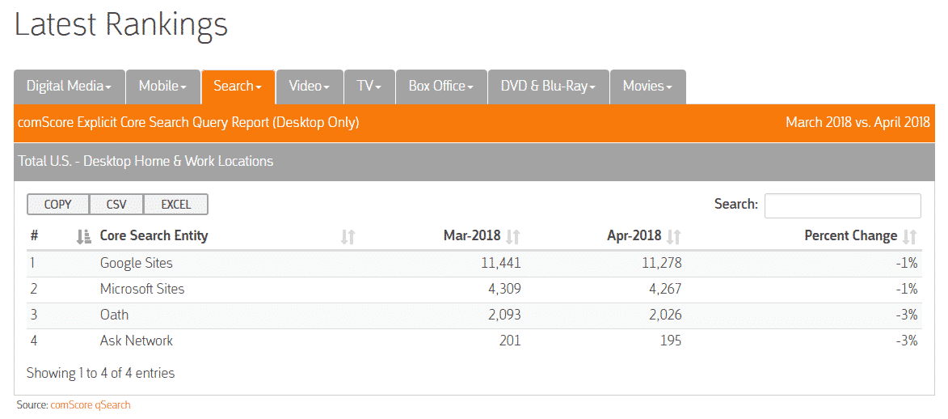Image resolution: width=948 pixels, height=419 pixels.
Task: Sort Mar-2018 column arrows
Action: click(x=512, y=237)
